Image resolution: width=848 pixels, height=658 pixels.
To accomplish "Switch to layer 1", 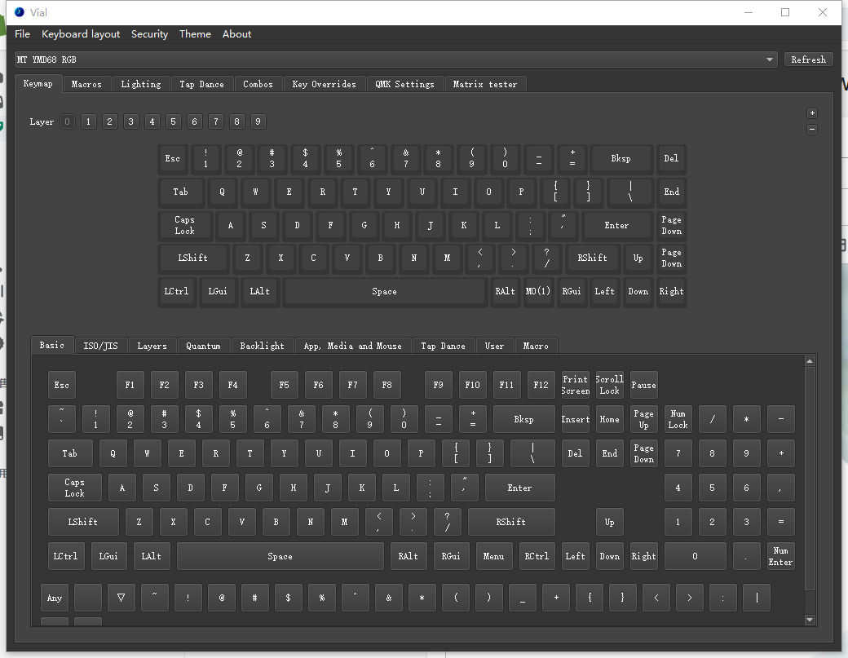I will (x=89, y=122).
